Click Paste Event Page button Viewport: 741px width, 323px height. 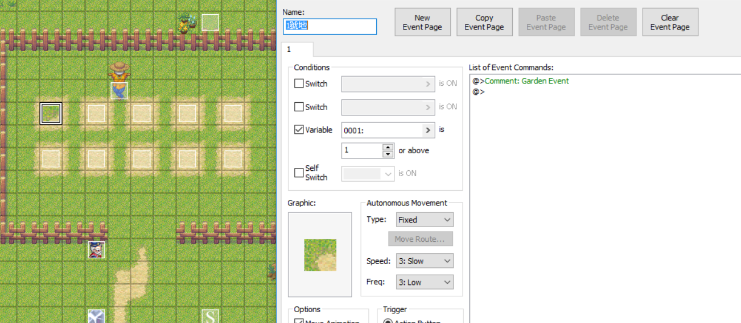[x=546, y=22]
